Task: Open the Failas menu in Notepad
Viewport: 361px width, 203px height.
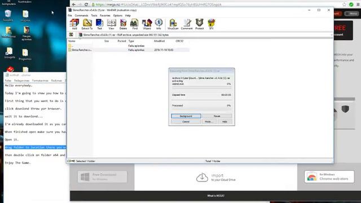Action: 8,81
